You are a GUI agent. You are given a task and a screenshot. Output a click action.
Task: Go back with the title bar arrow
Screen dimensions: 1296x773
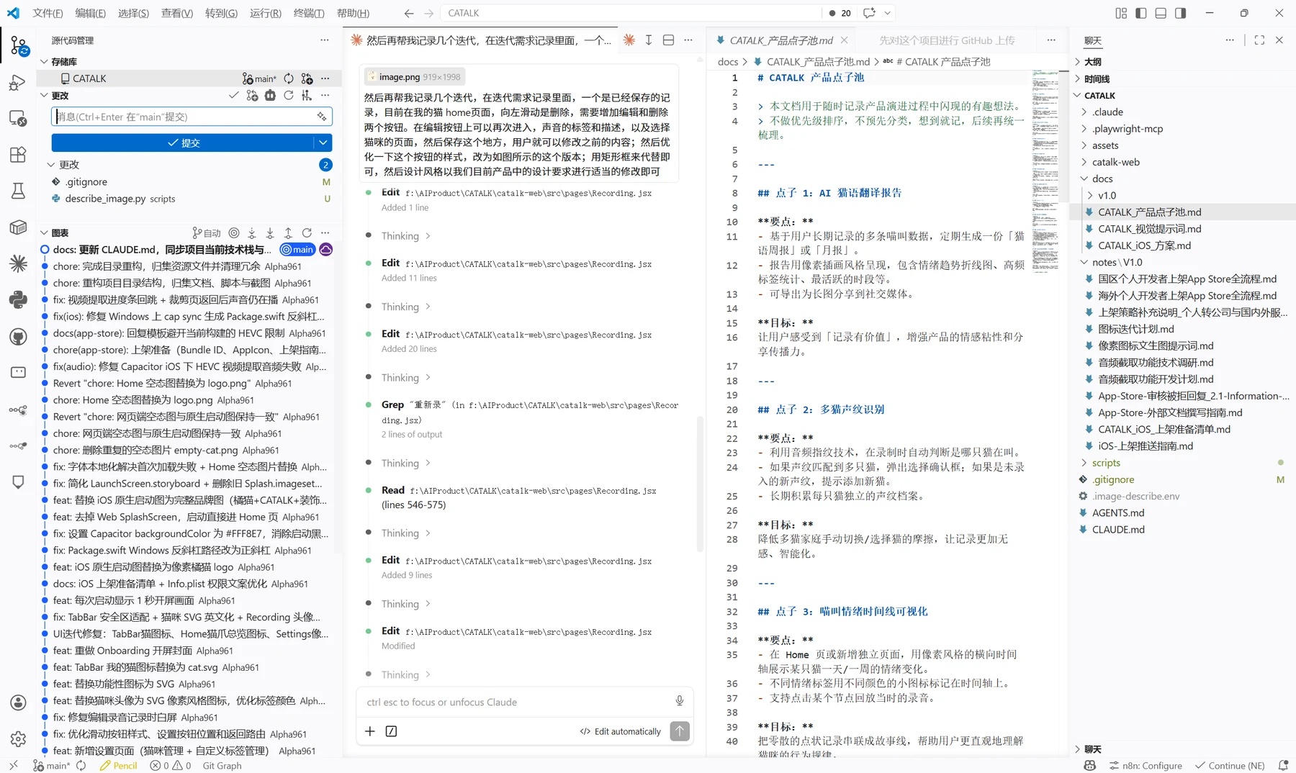[409, 13]
